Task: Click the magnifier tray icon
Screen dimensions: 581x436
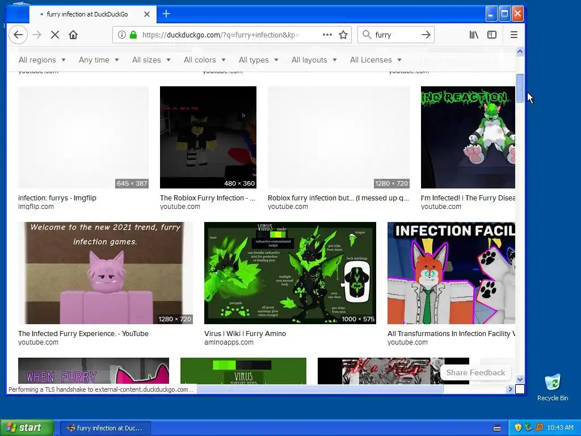Action: point(539,427)
